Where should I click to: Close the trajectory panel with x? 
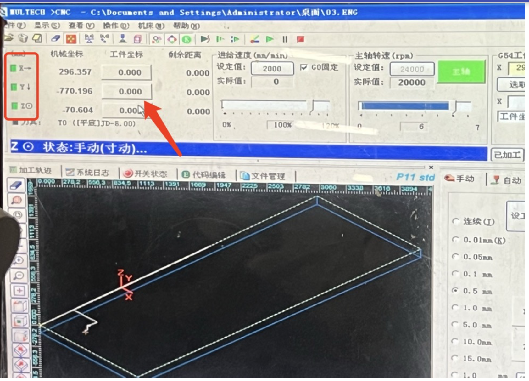click(431, 167)
